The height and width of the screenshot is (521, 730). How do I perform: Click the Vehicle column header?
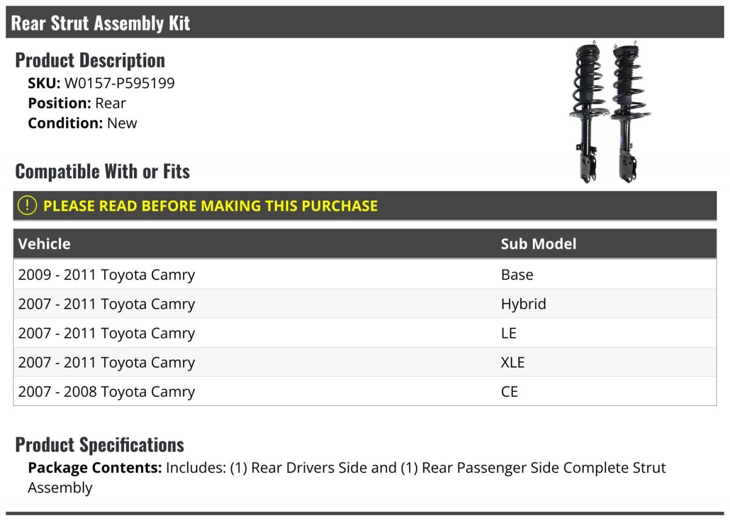tap(44, 244)
